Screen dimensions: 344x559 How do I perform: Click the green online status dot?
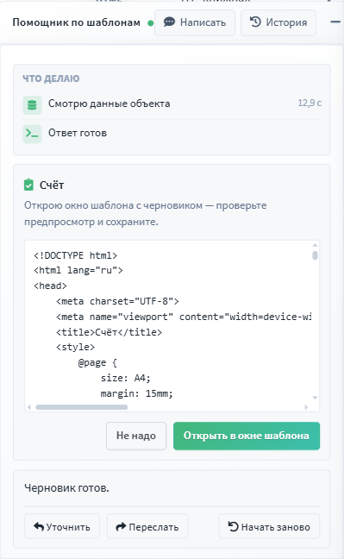tap(150, 23)
